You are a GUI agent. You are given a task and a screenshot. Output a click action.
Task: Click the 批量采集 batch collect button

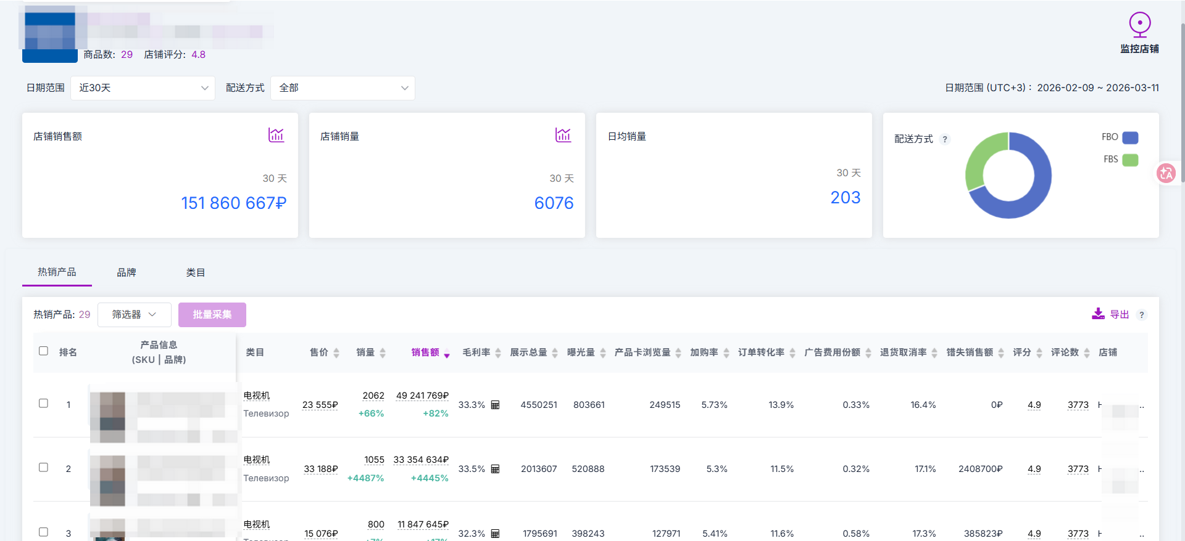tap(212, 315)
